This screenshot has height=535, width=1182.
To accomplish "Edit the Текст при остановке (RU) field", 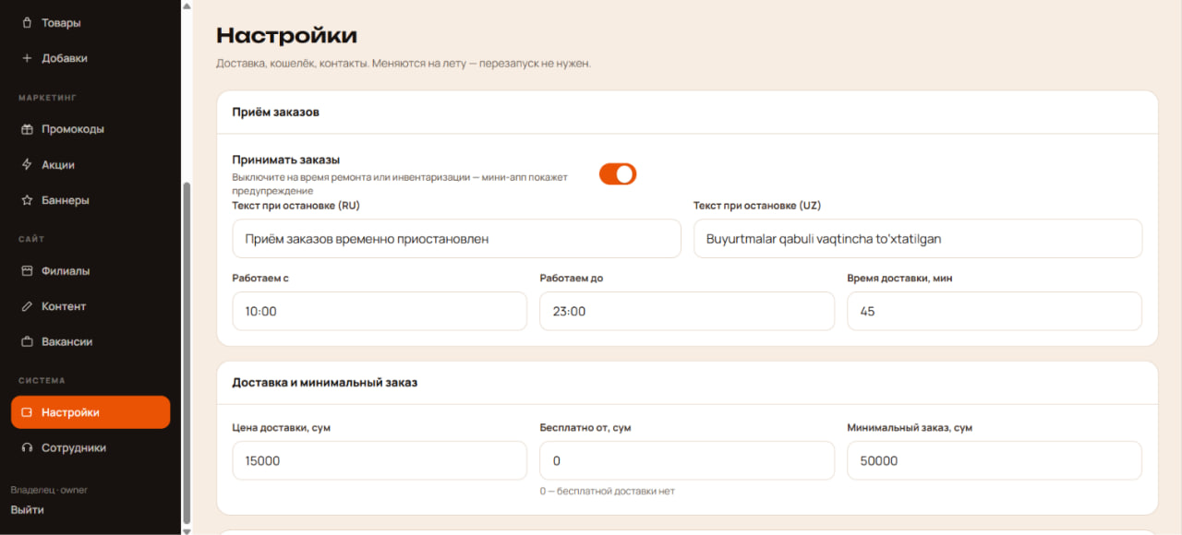I will point(456,238).
